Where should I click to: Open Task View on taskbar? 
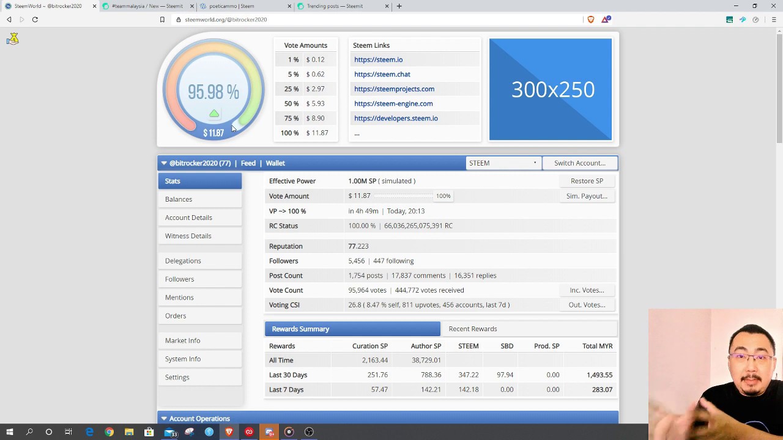(x=69, y=432)
